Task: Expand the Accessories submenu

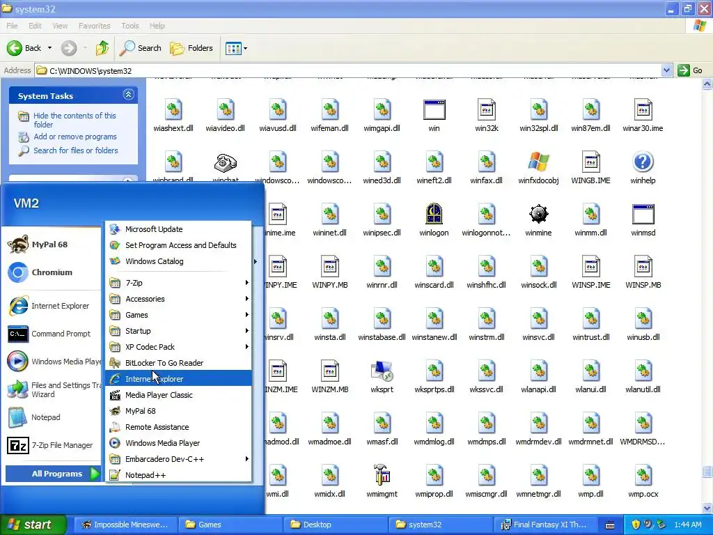Action: click(179, 298)
